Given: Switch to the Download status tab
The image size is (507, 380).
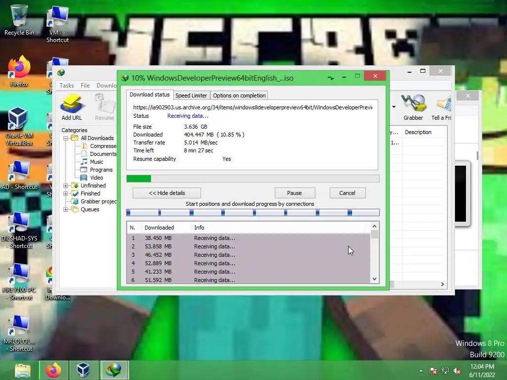Looking at the screenshot, I should click(150, 95).
